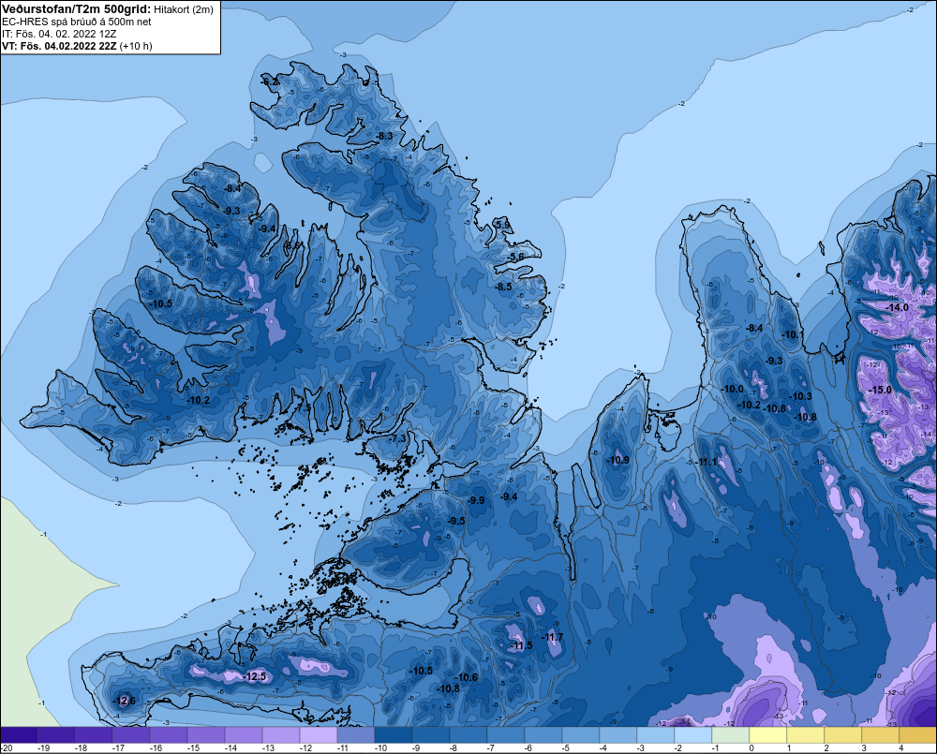Click the title text 'Veðurstofan/T2m 500grid'
The height and width of the screenshot is (754, 937).
click(76, 8)
